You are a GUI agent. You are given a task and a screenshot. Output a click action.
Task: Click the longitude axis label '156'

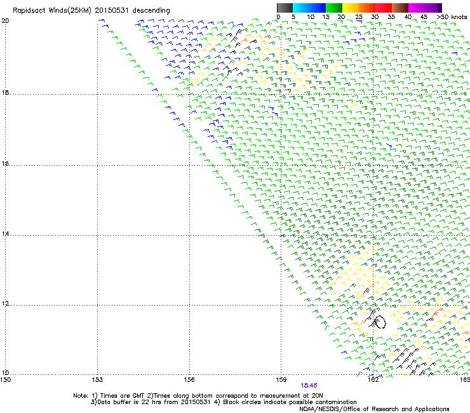tap(189, 380)
